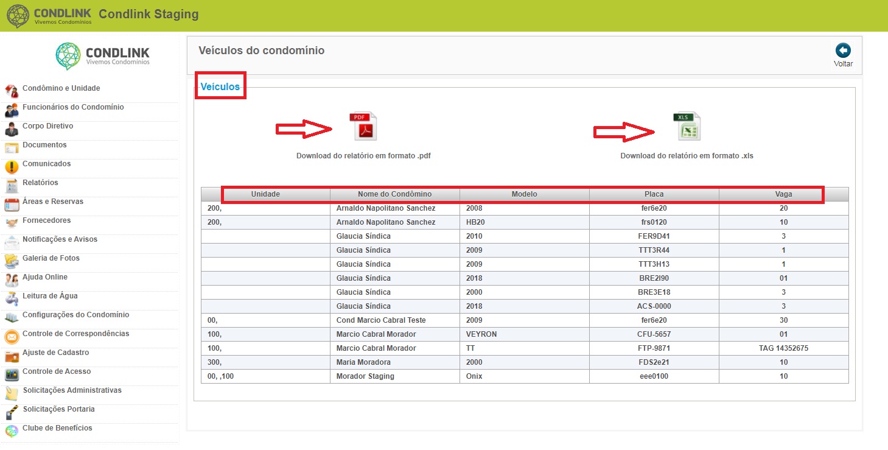Click the Configurações do Condomínio icon

(12, 318)
